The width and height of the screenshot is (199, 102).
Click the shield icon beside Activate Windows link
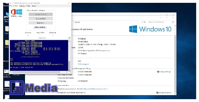[157, 93]
